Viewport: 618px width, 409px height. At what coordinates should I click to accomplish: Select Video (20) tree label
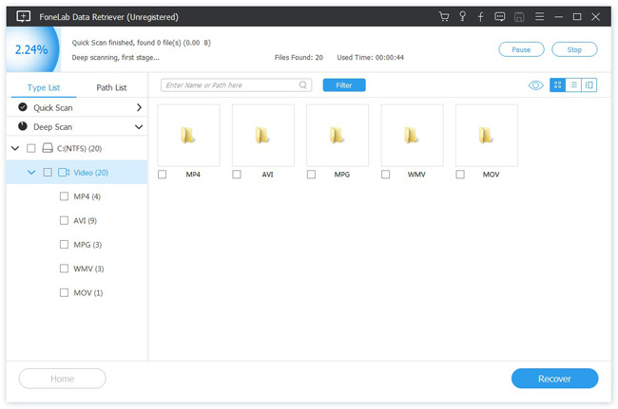pos(90,173)
